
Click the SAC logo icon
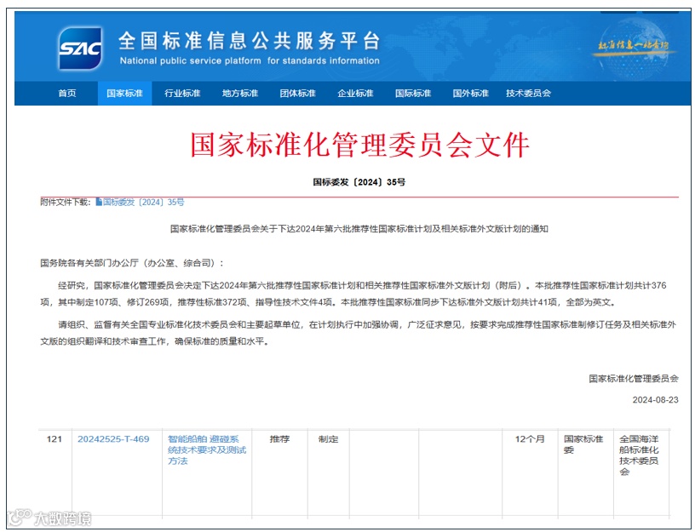tap(81, 49)
